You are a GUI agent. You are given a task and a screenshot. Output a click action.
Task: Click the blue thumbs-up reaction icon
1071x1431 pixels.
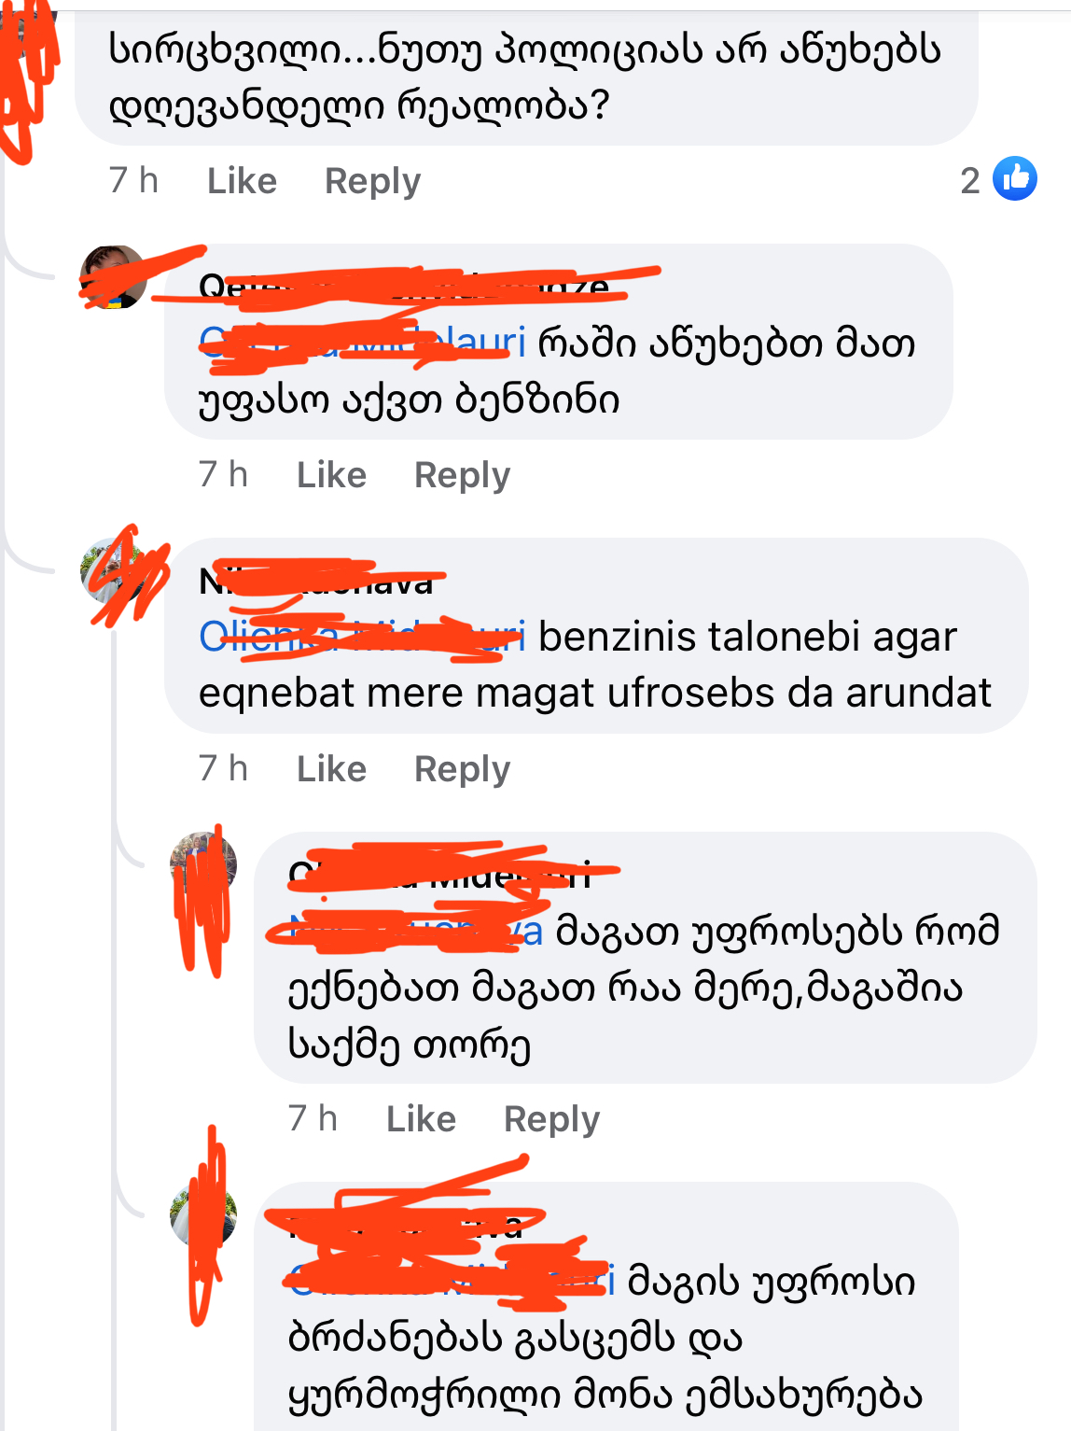click(x=1015, y=178)
